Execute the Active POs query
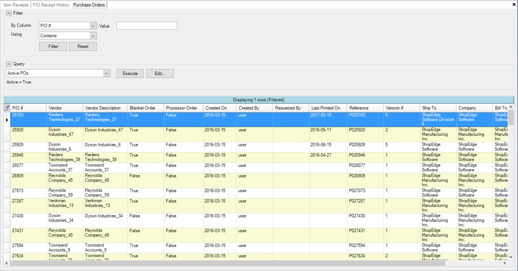The height and width of the screenshot is (271, 518). click(x=130, y=73)
